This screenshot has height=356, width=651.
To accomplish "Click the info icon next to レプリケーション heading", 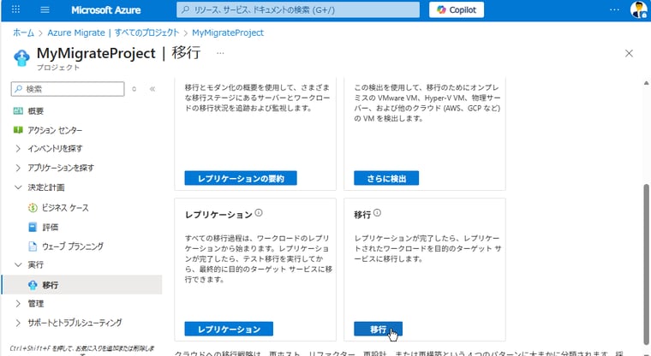I will pyautogui.click(x=258, y=213).
